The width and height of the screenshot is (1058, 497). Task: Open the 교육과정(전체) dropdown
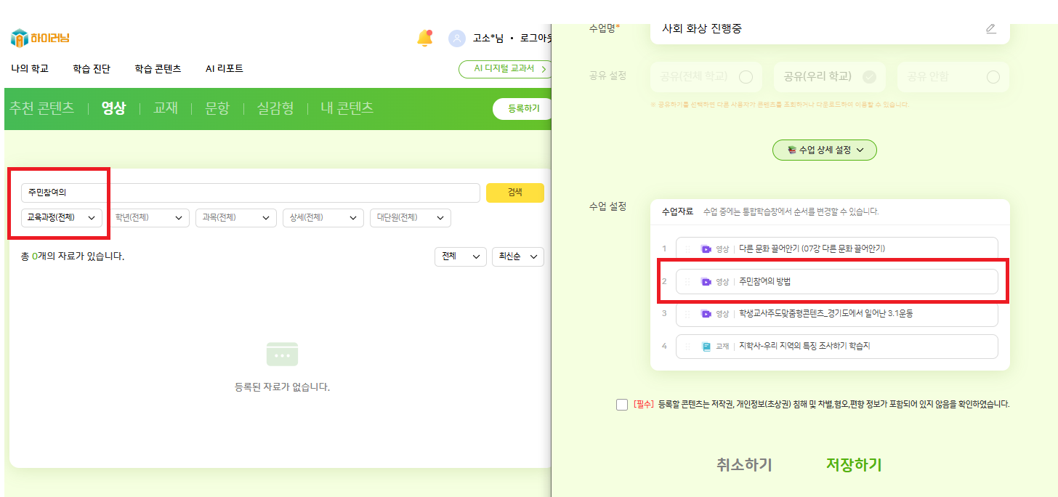tap(62, 218)
